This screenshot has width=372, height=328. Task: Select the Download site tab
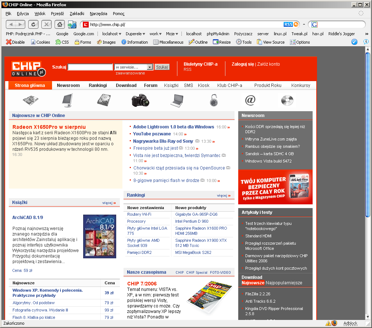[x=126, y=85]
